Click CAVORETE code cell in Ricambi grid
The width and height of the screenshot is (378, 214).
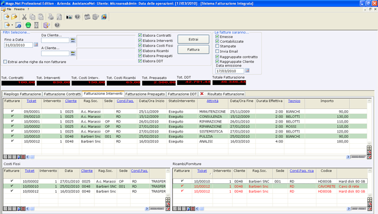pyautogui.click(x=326, y=186)
